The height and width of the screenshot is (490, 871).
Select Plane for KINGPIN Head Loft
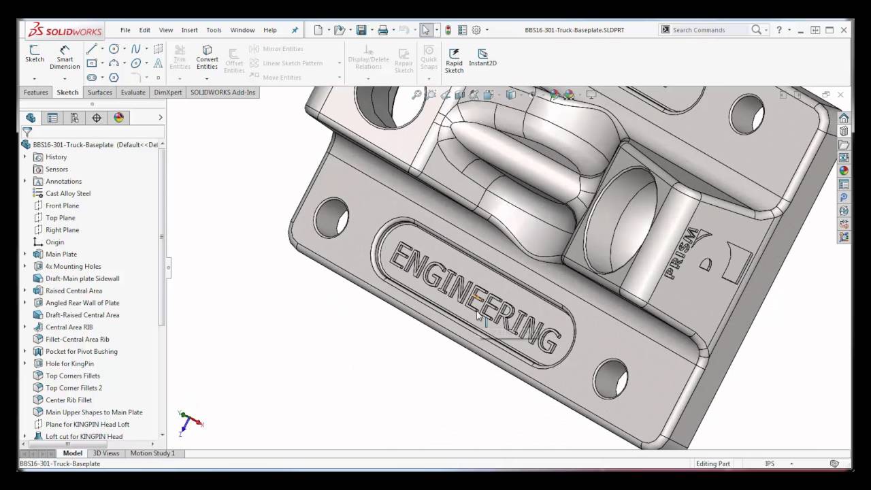pos(87,424)
